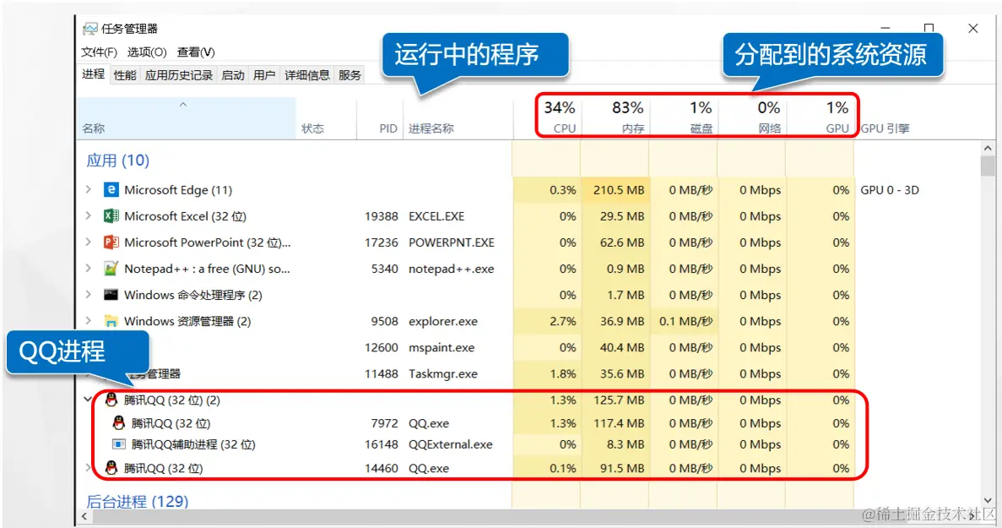Sort by the 网络 column header
1002x528 pixels.
pyautogui.click(x=751, y=118)
